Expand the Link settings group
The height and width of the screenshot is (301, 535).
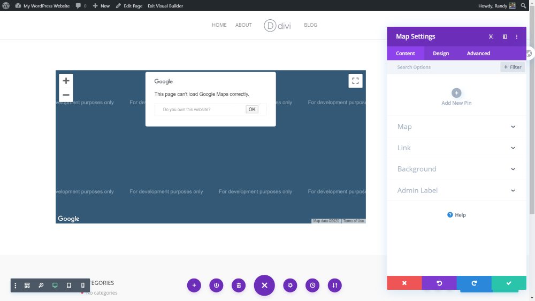[x=456, y=148]
